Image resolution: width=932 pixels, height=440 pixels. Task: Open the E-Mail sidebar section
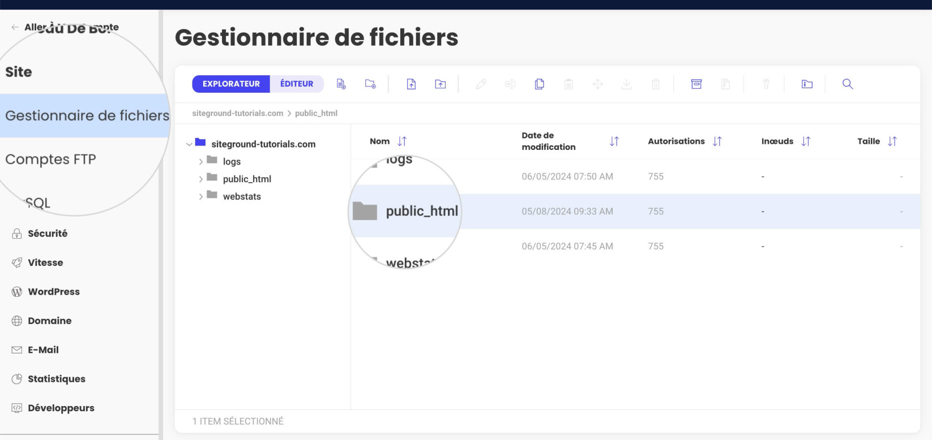(x=43, y=350)
